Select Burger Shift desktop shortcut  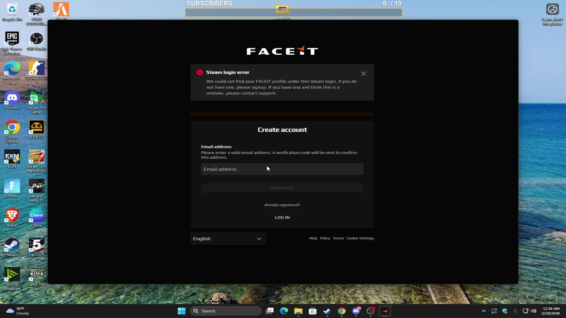[36, 161]
